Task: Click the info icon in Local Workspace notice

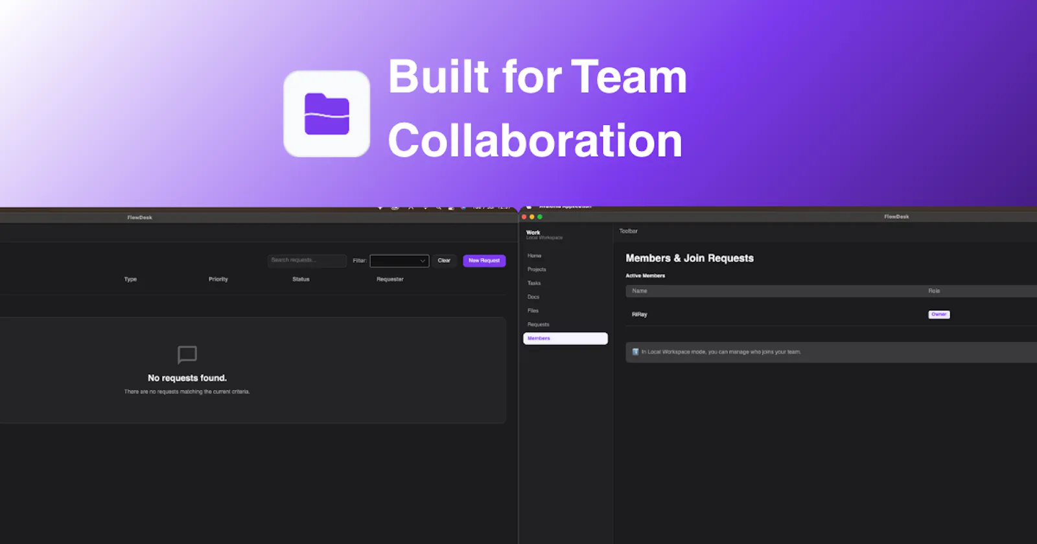Action: (635, 352)
